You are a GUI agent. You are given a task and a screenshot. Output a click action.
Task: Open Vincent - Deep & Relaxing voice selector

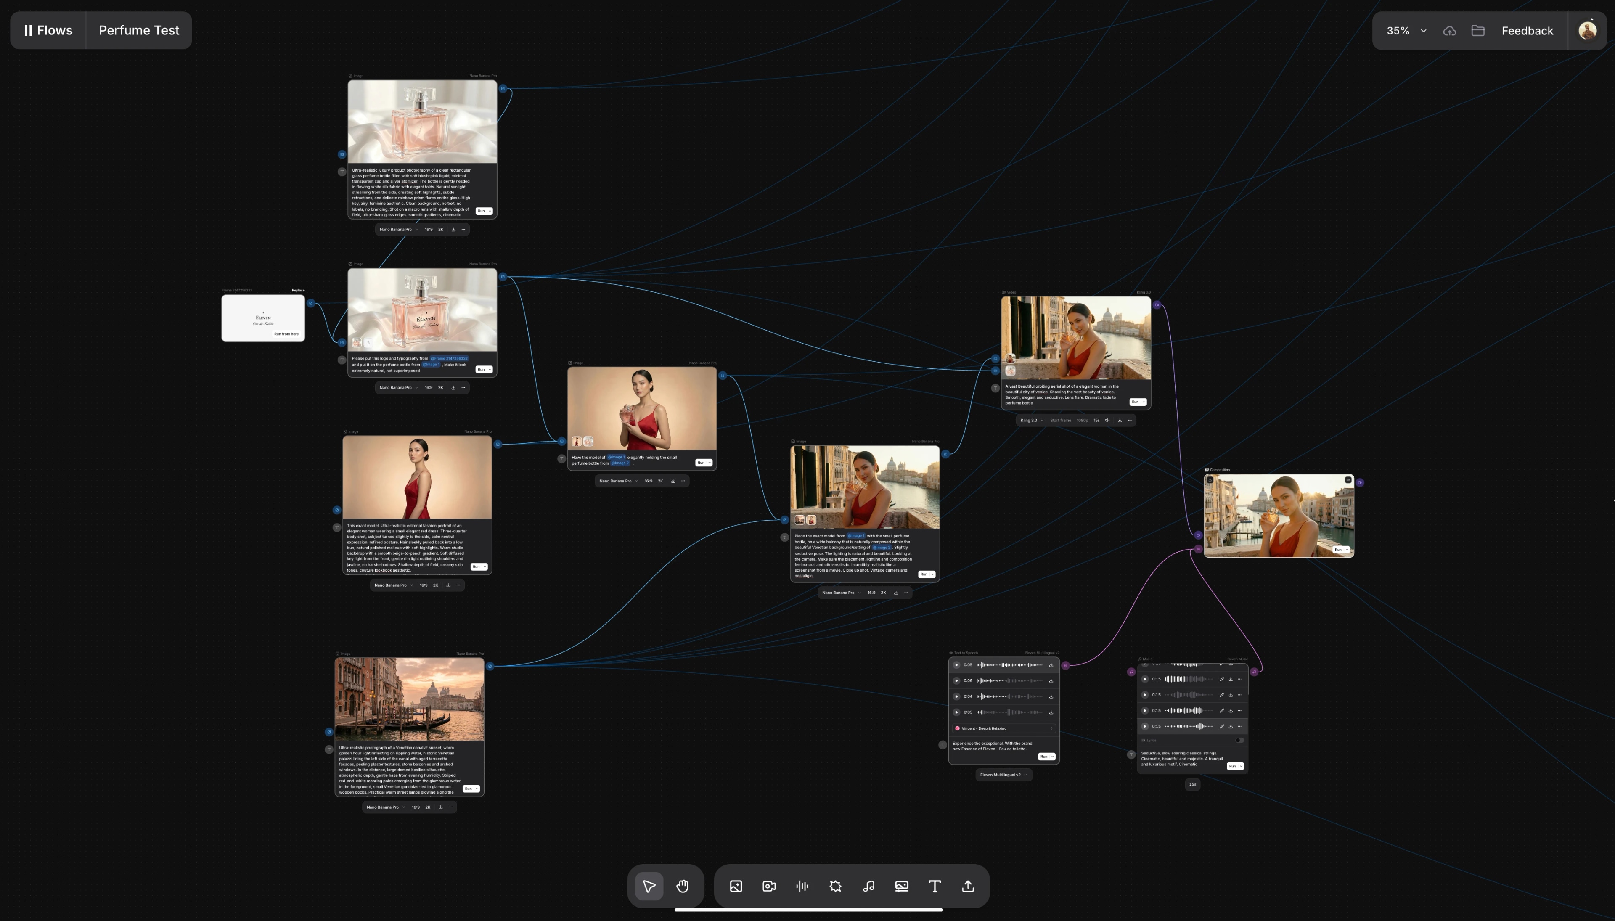tap(1004, 728)
